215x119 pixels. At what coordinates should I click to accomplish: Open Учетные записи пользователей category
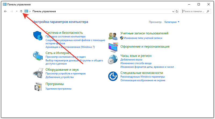coord(144,33)
